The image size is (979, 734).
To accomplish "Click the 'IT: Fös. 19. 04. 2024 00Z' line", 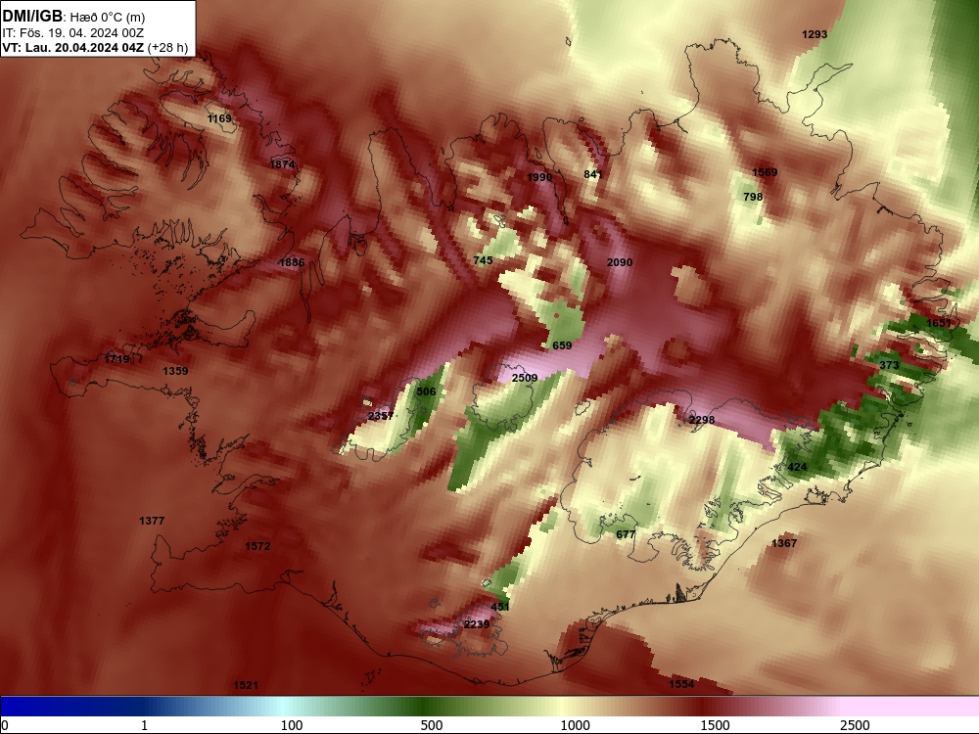I will click(x=72, y=33).
